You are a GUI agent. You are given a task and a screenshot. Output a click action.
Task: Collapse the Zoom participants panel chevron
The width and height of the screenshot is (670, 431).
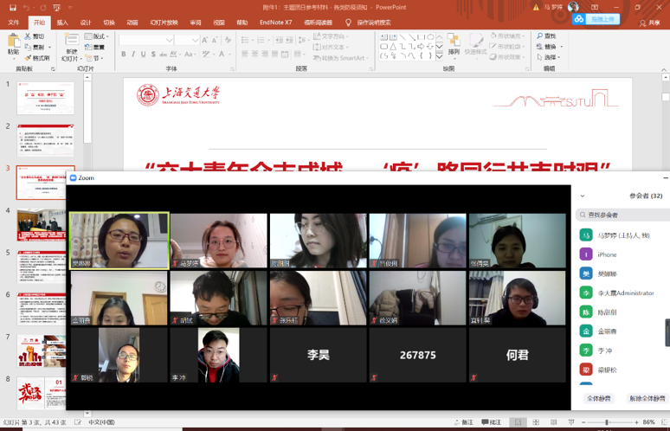click(x=583, y=196)
